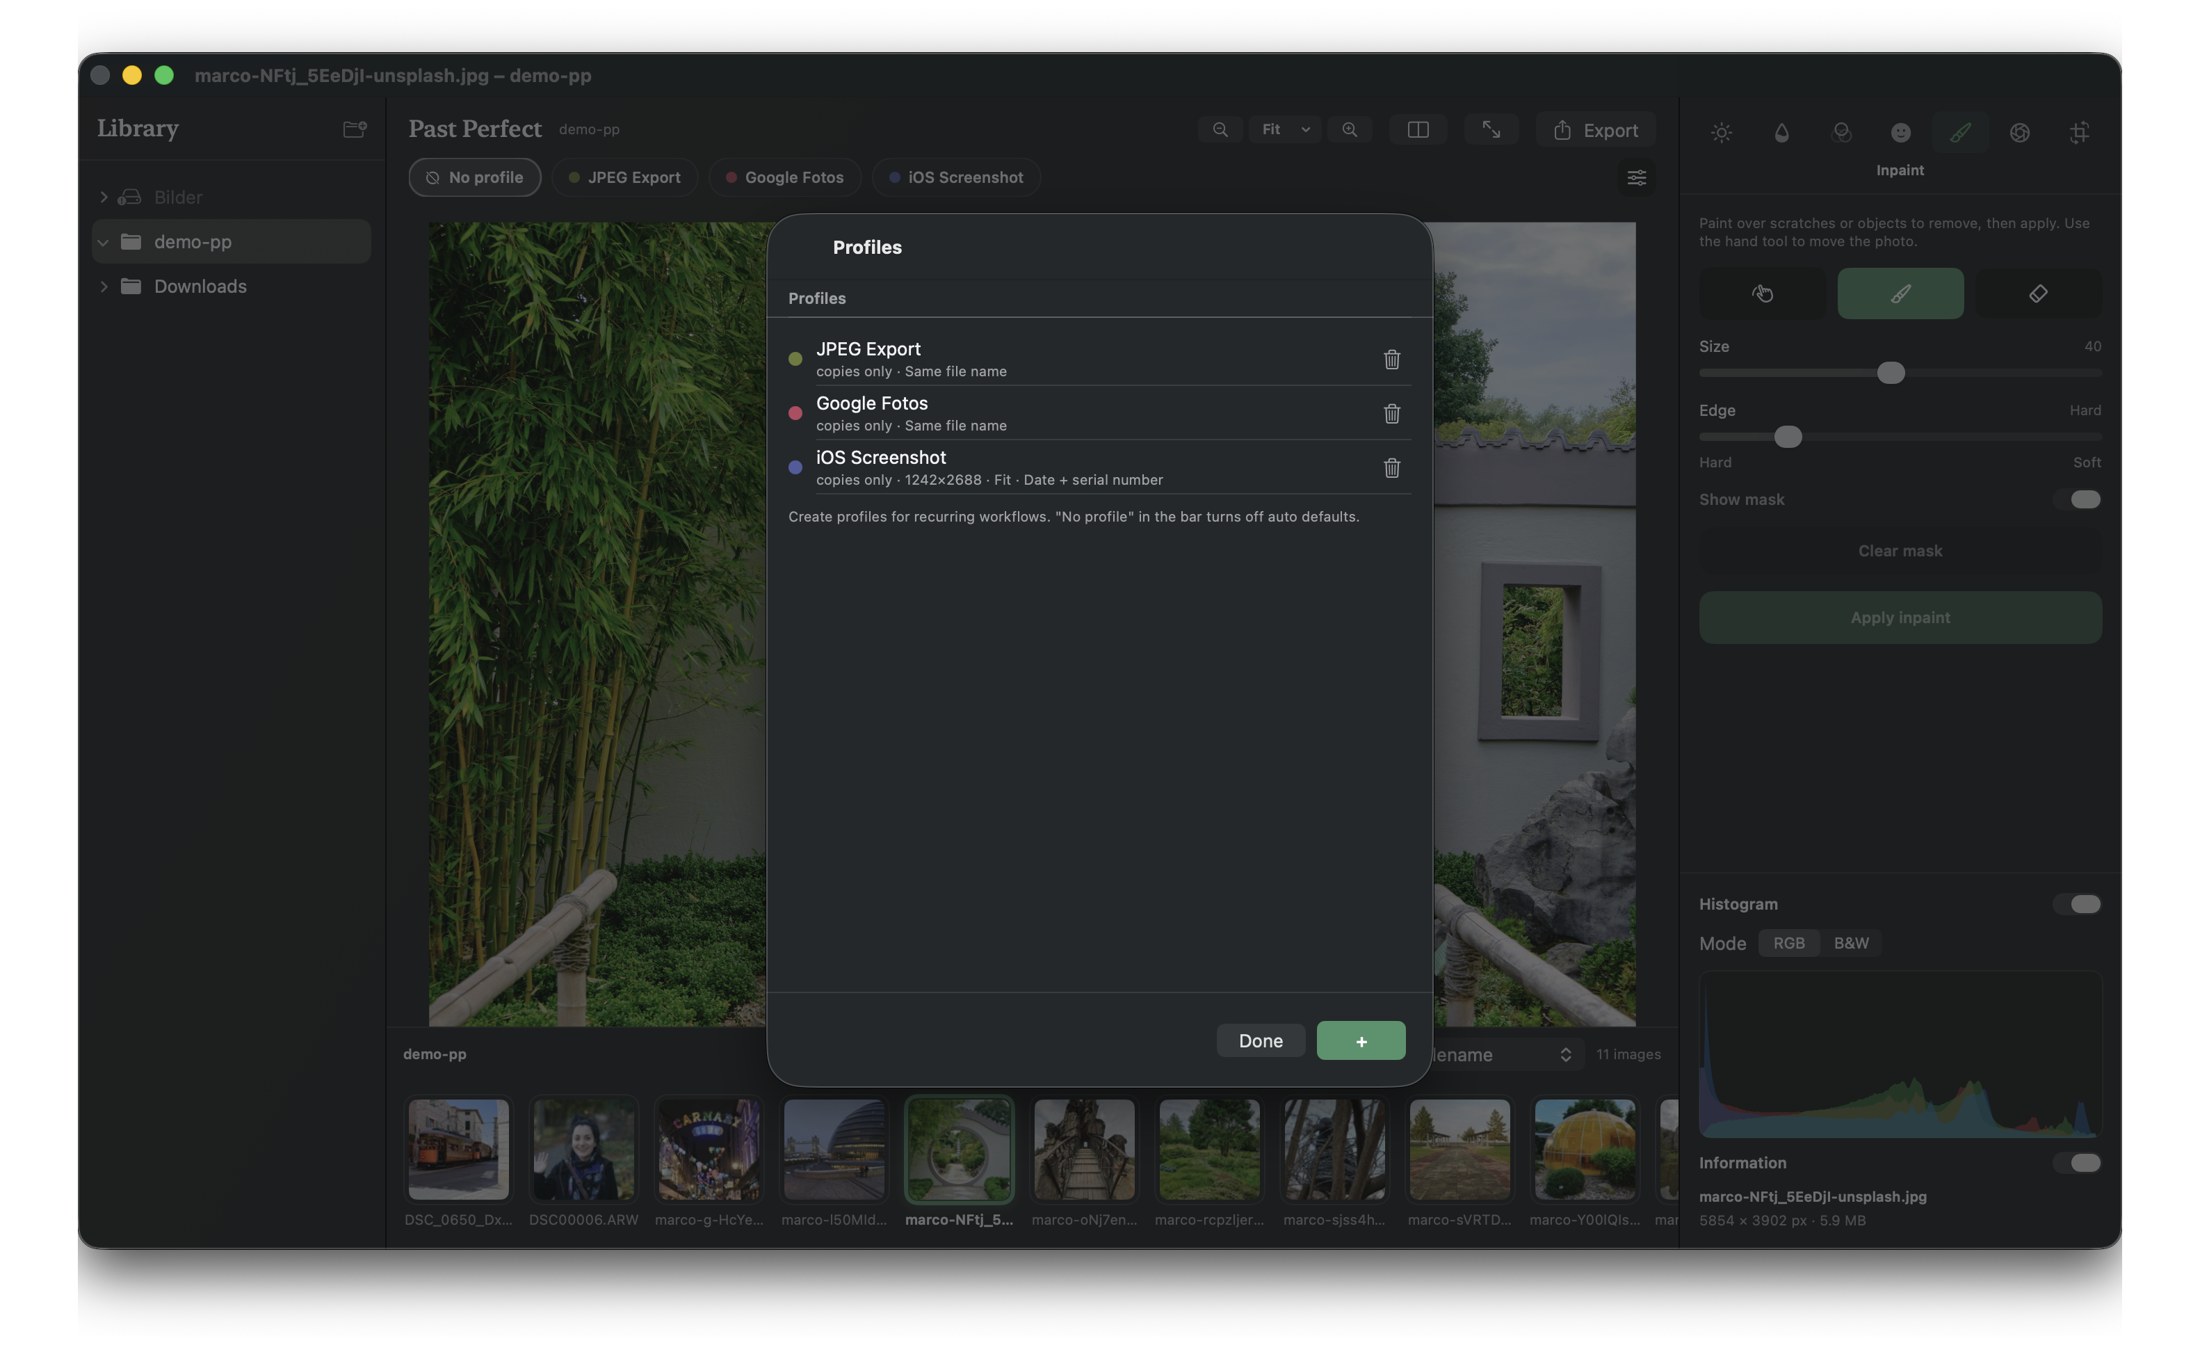Add a folder to Library
The width and height of the screenshot is (2200, 1352).
[355, 129]
